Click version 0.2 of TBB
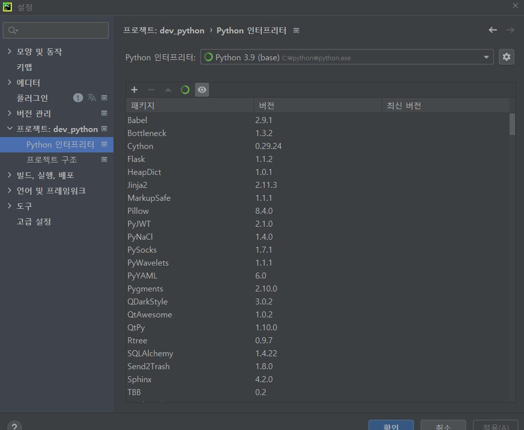Viewport: 524px width, 430px height. point(261,392)
